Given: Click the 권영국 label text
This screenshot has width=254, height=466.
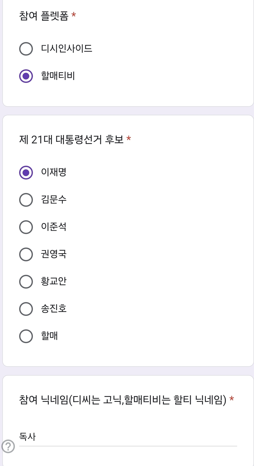Looking at the screenshot, I should point(54,254).
